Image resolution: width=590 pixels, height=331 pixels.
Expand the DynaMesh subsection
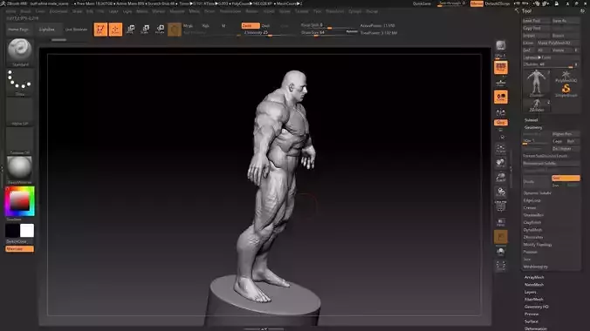(532, 230)
